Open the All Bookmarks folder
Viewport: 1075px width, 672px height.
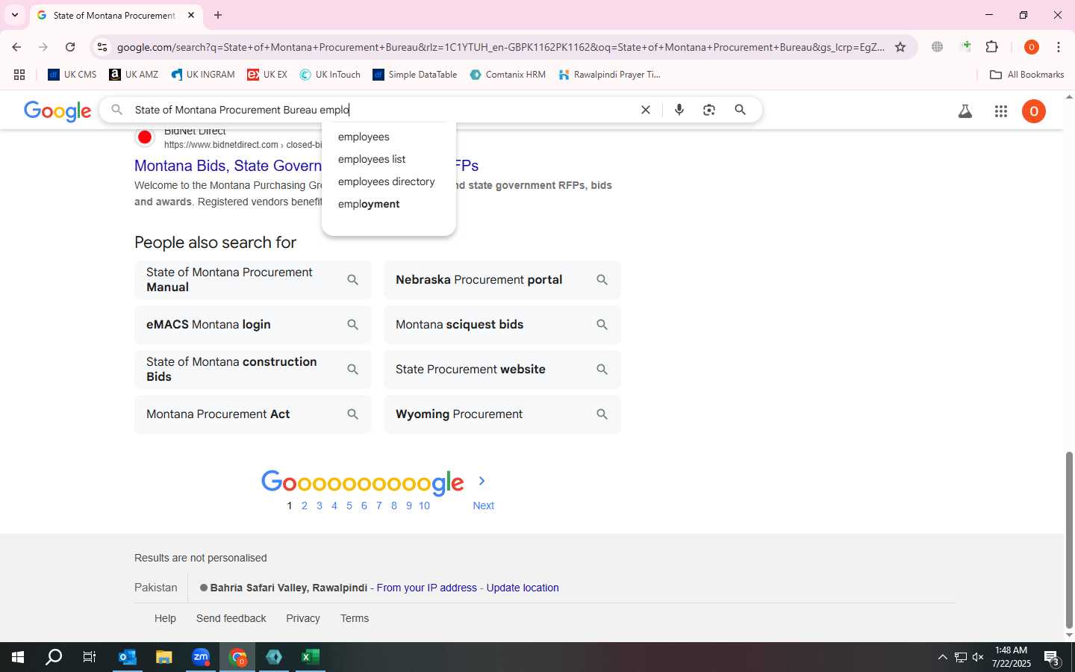click(1026, 75)
